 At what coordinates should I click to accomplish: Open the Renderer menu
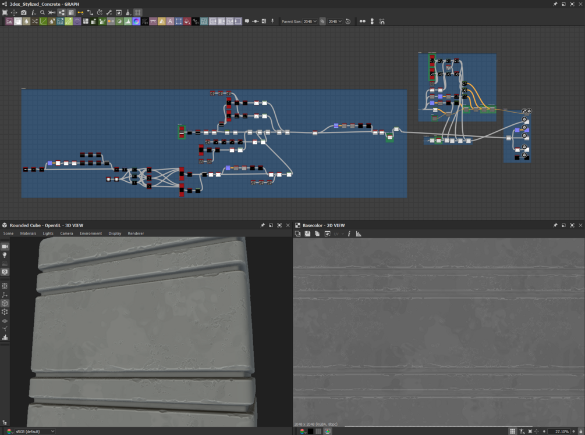point(136,233)
